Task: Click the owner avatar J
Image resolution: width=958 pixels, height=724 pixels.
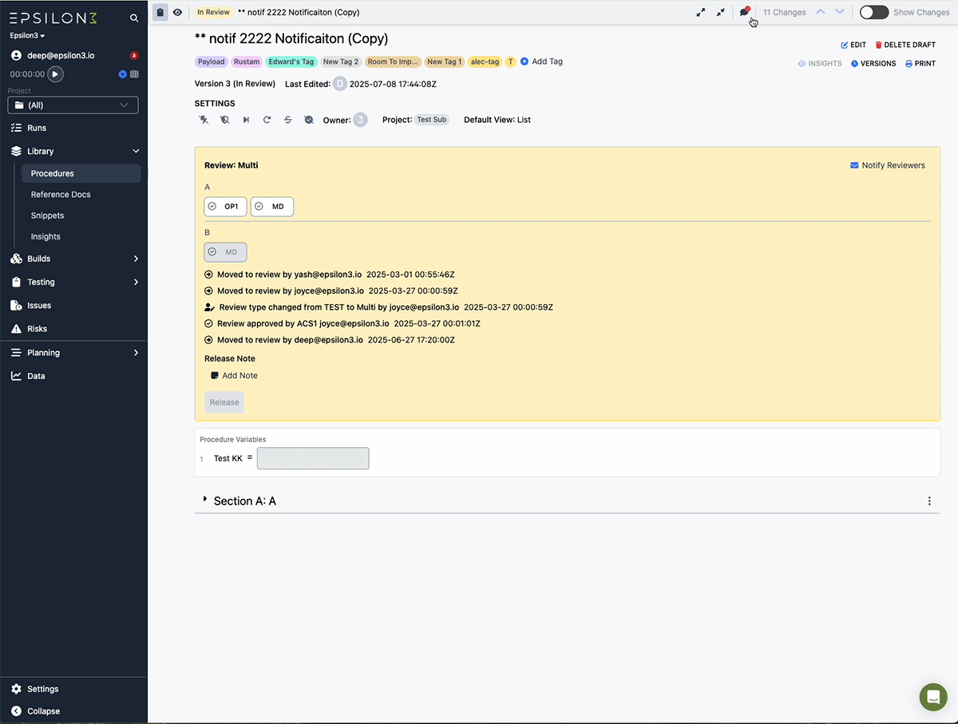Action: 360,120
